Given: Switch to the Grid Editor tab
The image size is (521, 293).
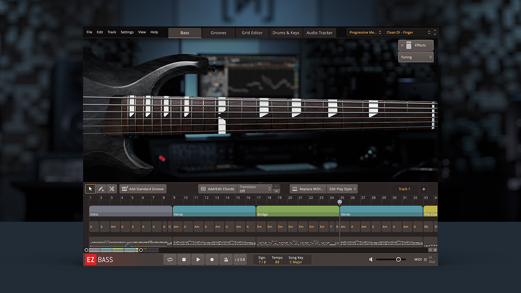Looking at the screenshot, I should 252,33.
